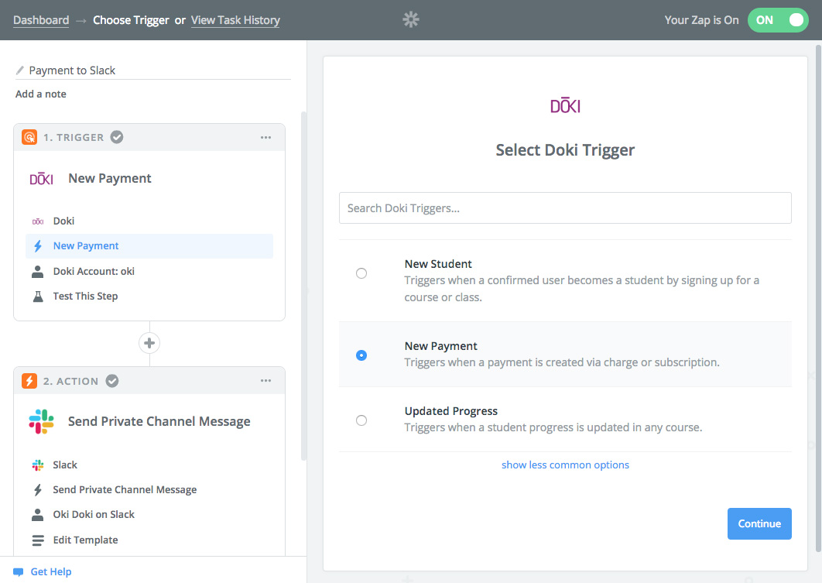This screenshot has width=822, height=583.
Task: Click the Payment to Slack zap name field
Action: (152, 70)
